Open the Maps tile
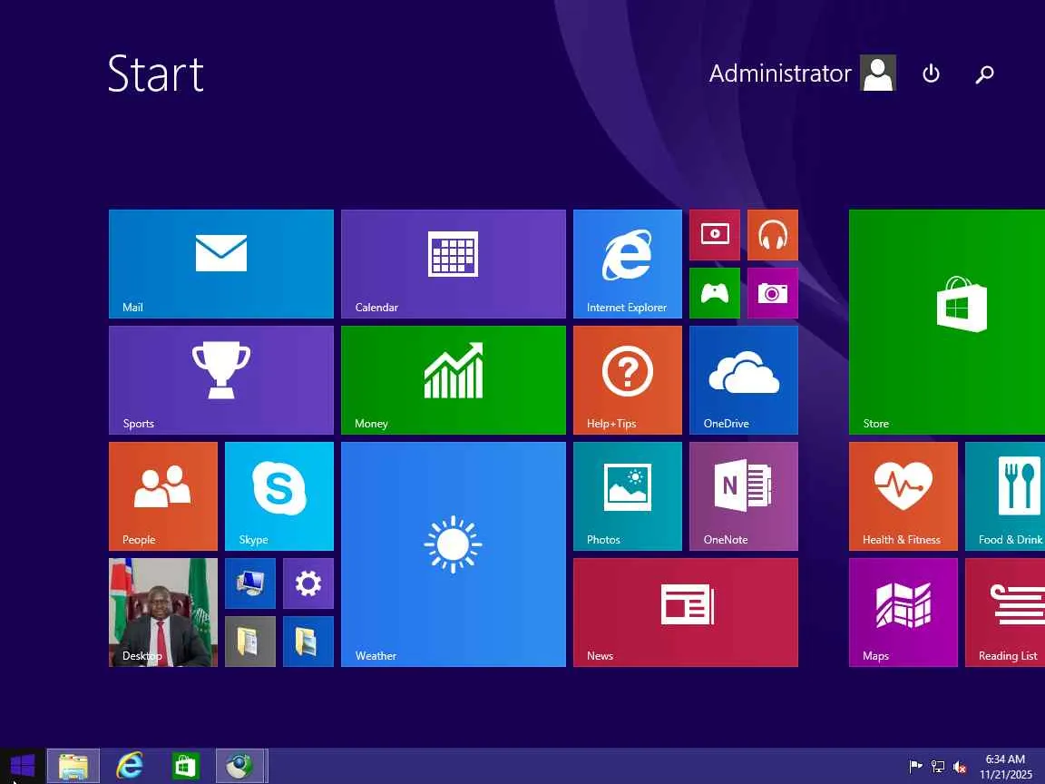The width and height of the screenshot is (1045, 784). click(x=903, y=612)
